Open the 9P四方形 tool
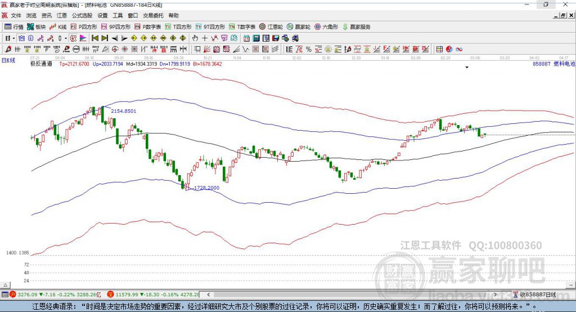The image size is (576, 312). [116, 27]
